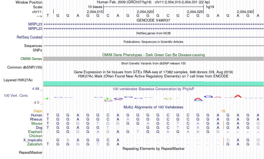The image size is (264, 159).
Task: Open the 100 Vert. Cons track label
Action: pyautogui.click(x=16, y=95)
